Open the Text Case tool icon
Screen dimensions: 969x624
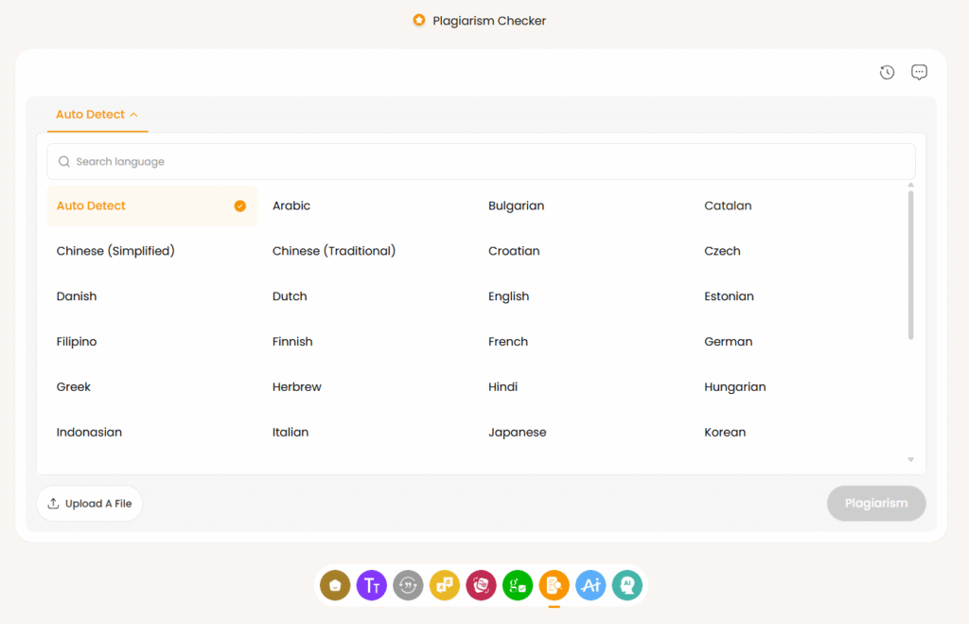click(x=371, y=585)
